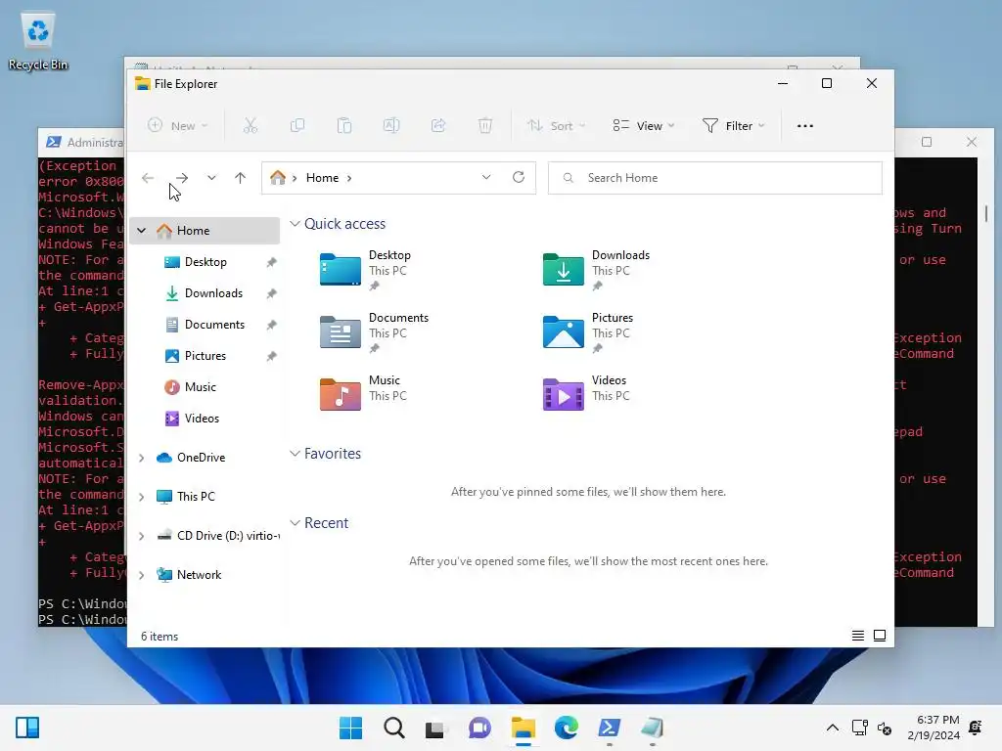Screen dimensions: 1002x751
Task: Open network status icon in system tray
Action: 860,728
